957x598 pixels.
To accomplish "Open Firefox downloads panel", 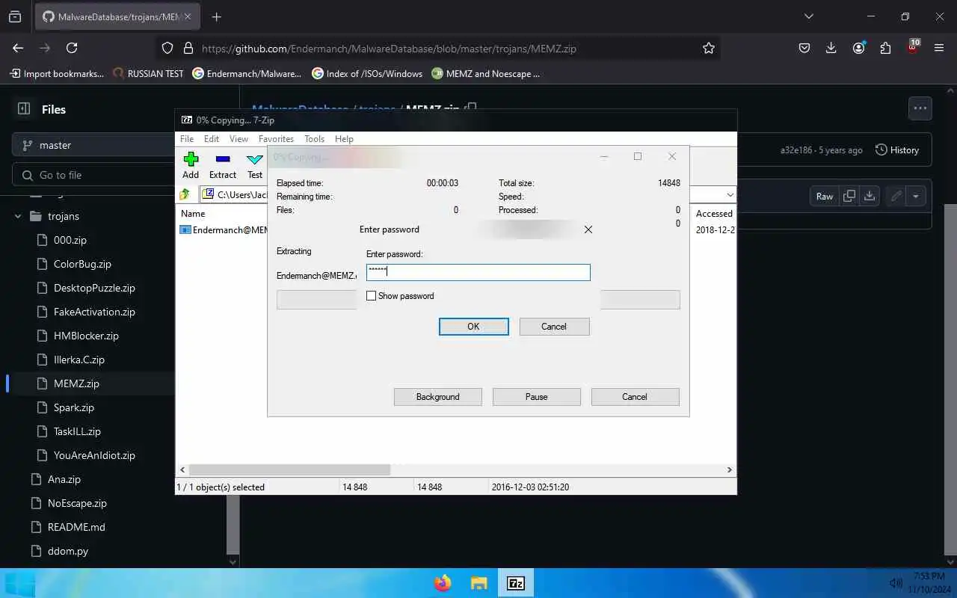I will pyautogui.click(x=831, y=48).
